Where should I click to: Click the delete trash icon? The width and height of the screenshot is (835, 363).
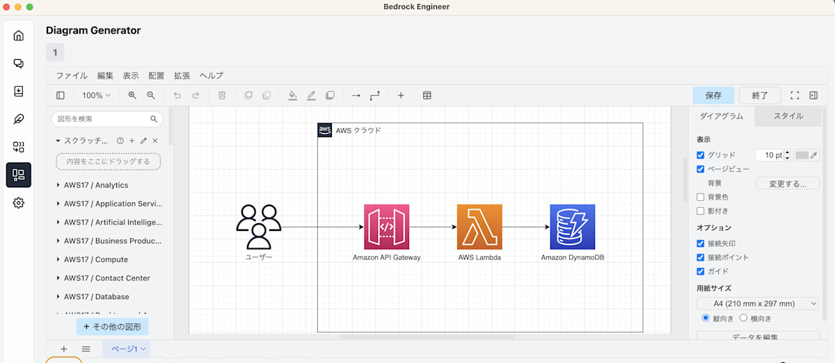(222, 95)
